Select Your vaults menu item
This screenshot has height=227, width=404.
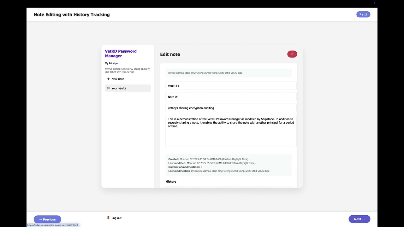pyautogui.click(x=128, y=88)
